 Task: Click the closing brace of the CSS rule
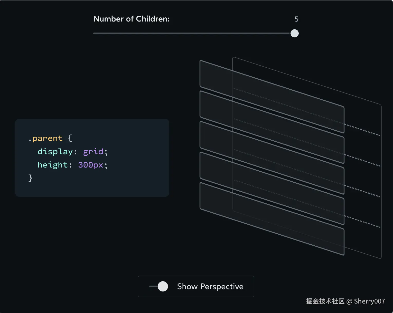pos(30,178)
